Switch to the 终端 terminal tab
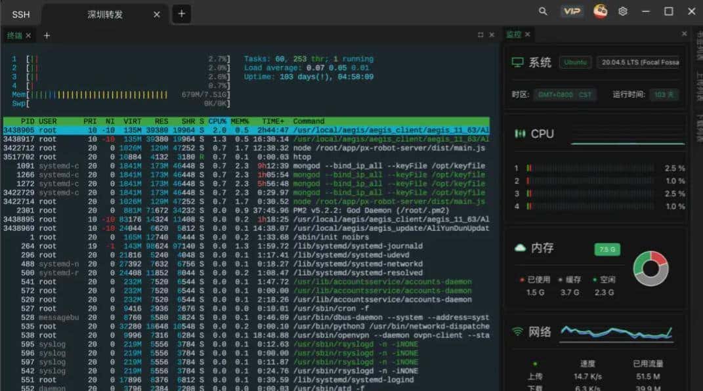This screenshot has width=703, height=391. click(x=14, y=36)
